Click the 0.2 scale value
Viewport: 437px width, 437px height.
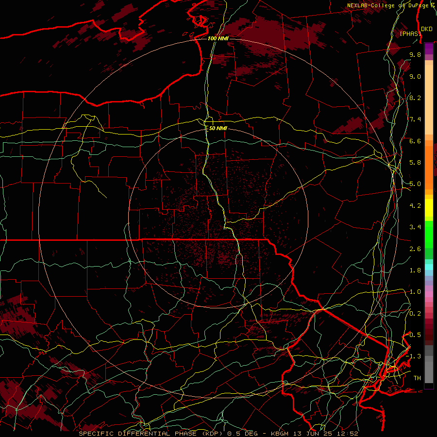[415, 313]
